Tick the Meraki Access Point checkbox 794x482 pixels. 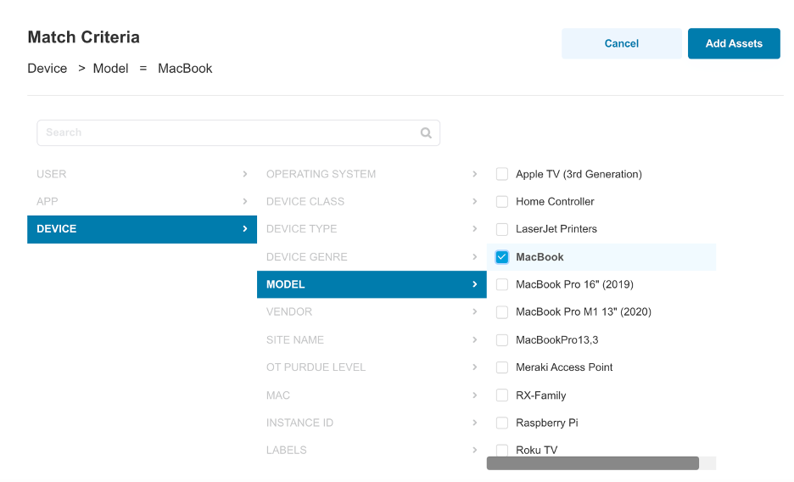[502, 367]
